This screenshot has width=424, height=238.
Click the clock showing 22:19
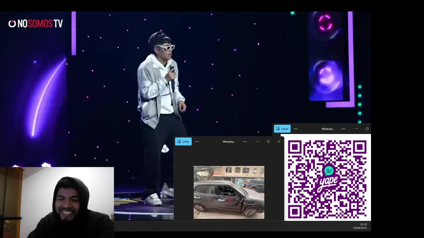tap(363, 224)
